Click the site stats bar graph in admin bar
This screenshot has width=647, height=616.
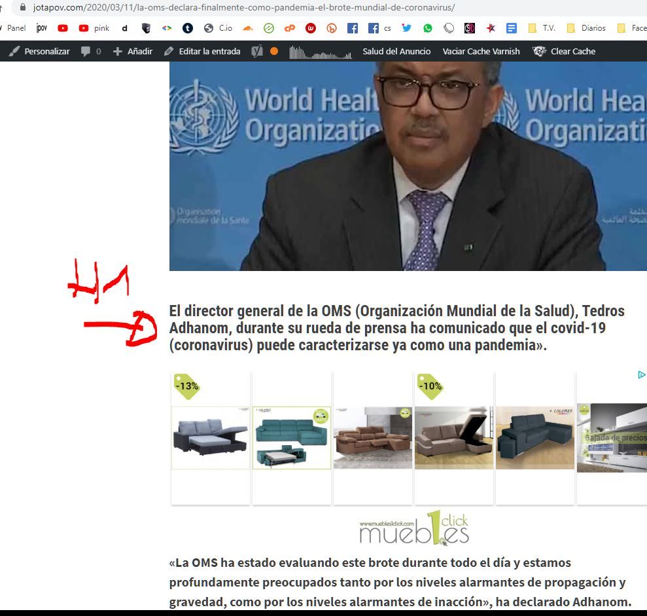(321, 52)
